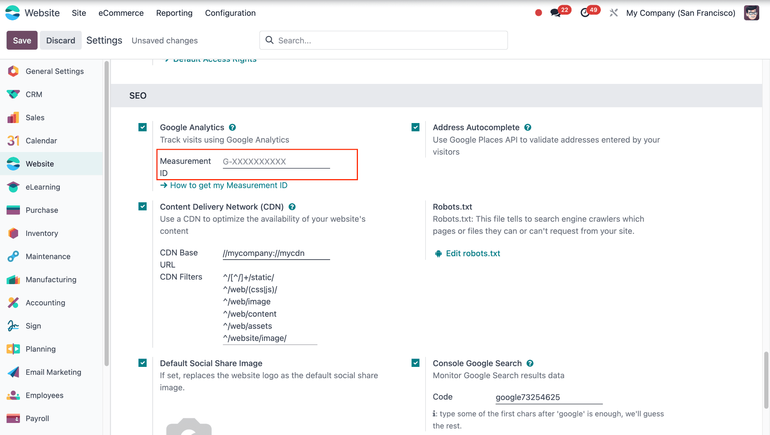
Task: Uncheck the Google Analytics checkbox
Action: click(142, 128)
